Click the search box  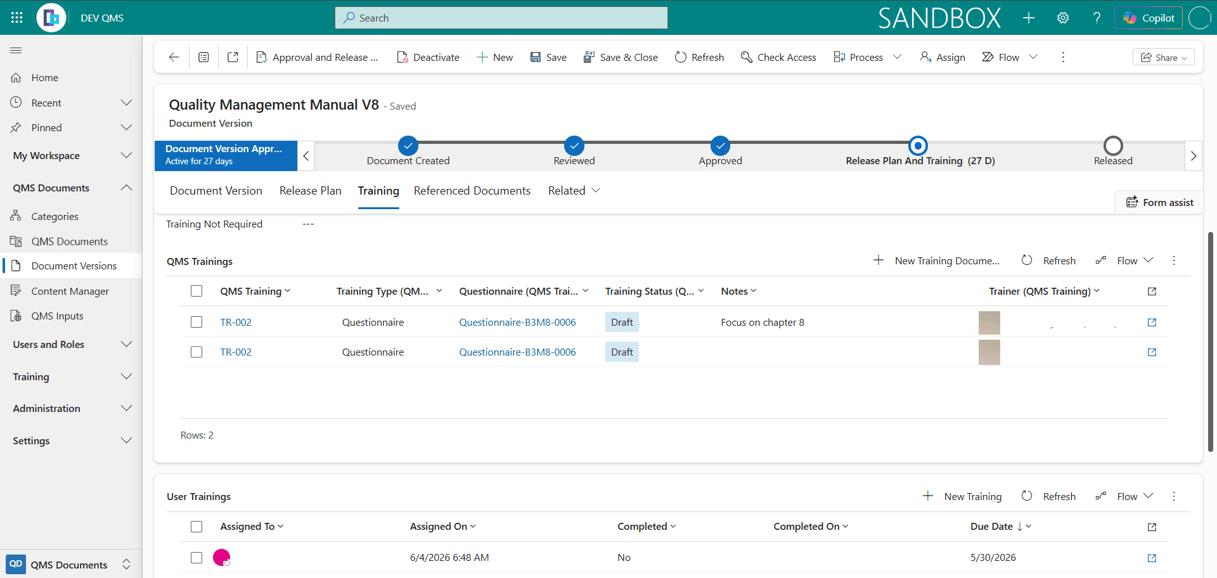[501, 18]
